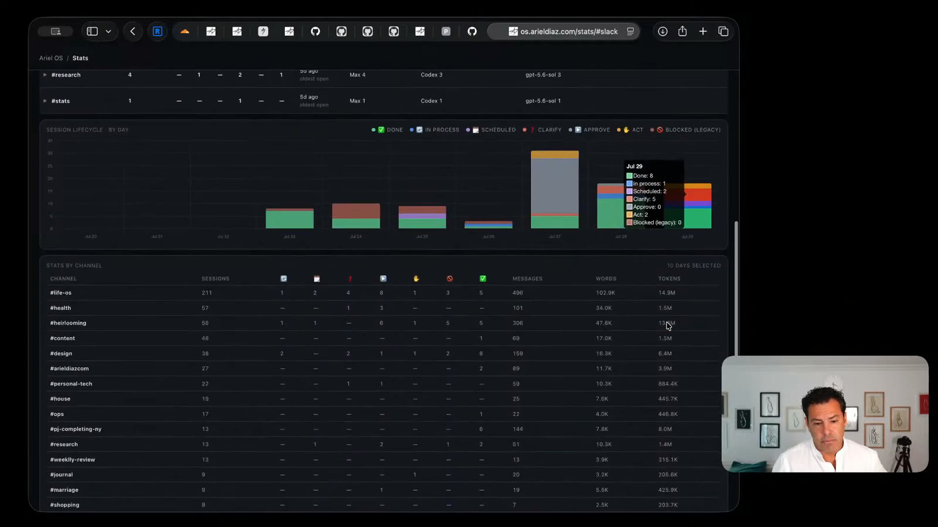Select the #shopping channel row
Viewport: 938px width, 527px height.
point(384,505)
